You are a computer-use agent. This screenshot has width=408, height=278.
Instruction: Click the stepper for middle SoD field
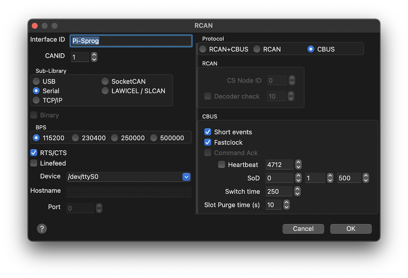(330, 178)
